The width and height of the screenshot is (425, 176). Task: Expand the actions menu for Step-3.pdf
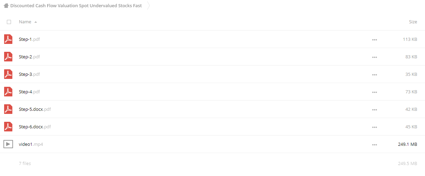375,75
